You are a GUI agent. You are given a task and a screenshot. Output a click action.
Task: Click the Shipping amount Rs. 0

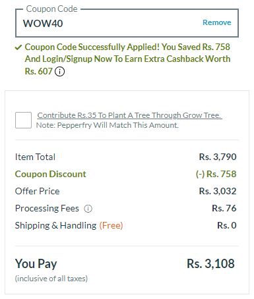tap(227, 225)
